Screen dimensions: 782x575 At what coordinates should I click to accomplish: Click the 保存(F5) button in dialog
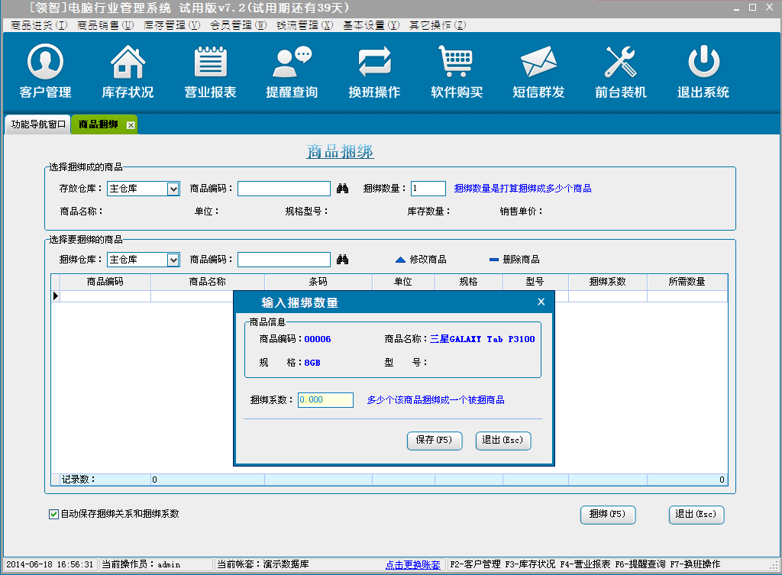435,441
